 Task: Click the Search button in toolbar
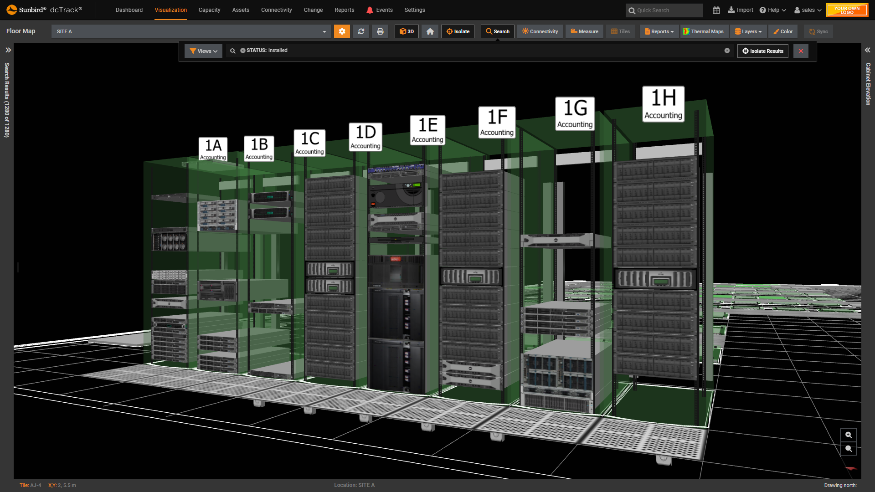497,31
